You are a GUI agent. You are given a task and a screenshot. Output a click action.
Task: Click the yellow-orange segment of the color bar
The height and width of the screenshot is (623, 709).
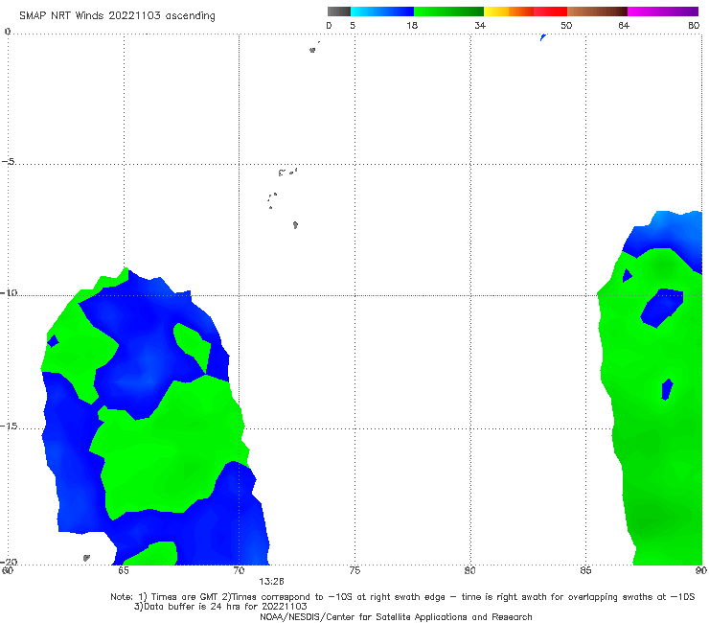(509, 12)
